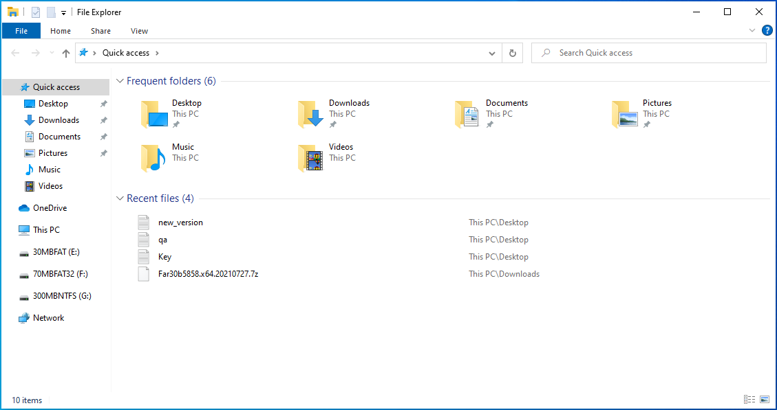The image size is (777, 410).
Task: Open the Customize Quick Access Toolbar dropdown
Action: (64, 12)
